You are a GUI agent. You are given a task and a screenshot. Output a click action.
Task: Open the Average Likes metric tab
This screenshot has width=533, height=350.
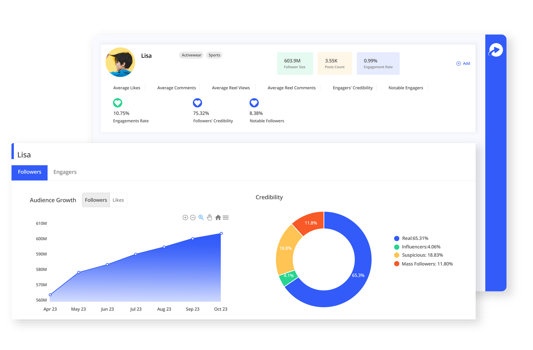point(127,88)
